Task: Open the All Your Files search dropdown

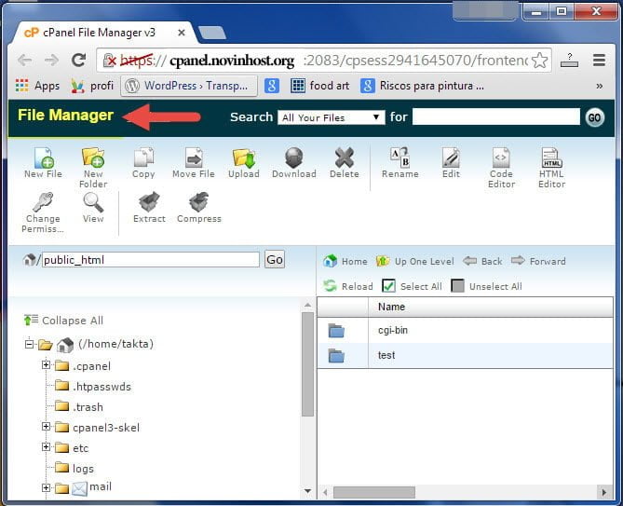Action: tap(331, 117)
